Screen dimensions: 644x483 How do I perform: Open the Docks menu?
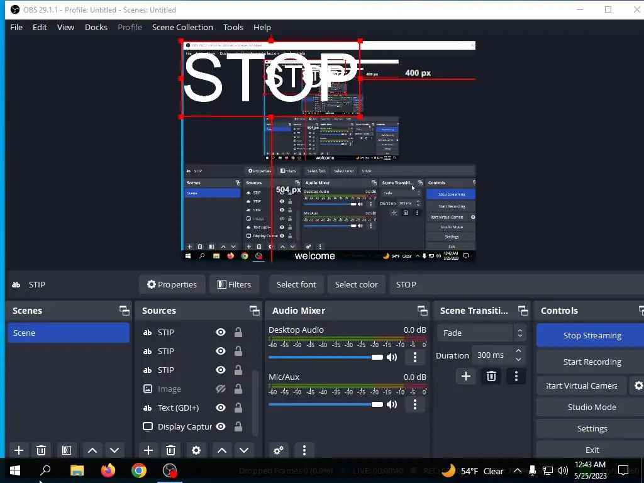[96, 27]
